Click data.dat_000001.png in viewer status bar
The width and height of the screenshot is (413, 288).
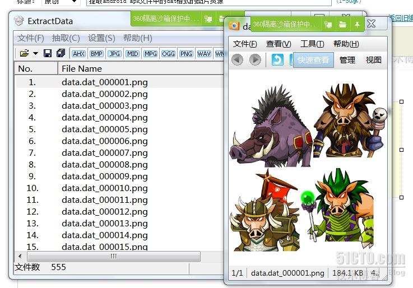[x=287, y=273]
